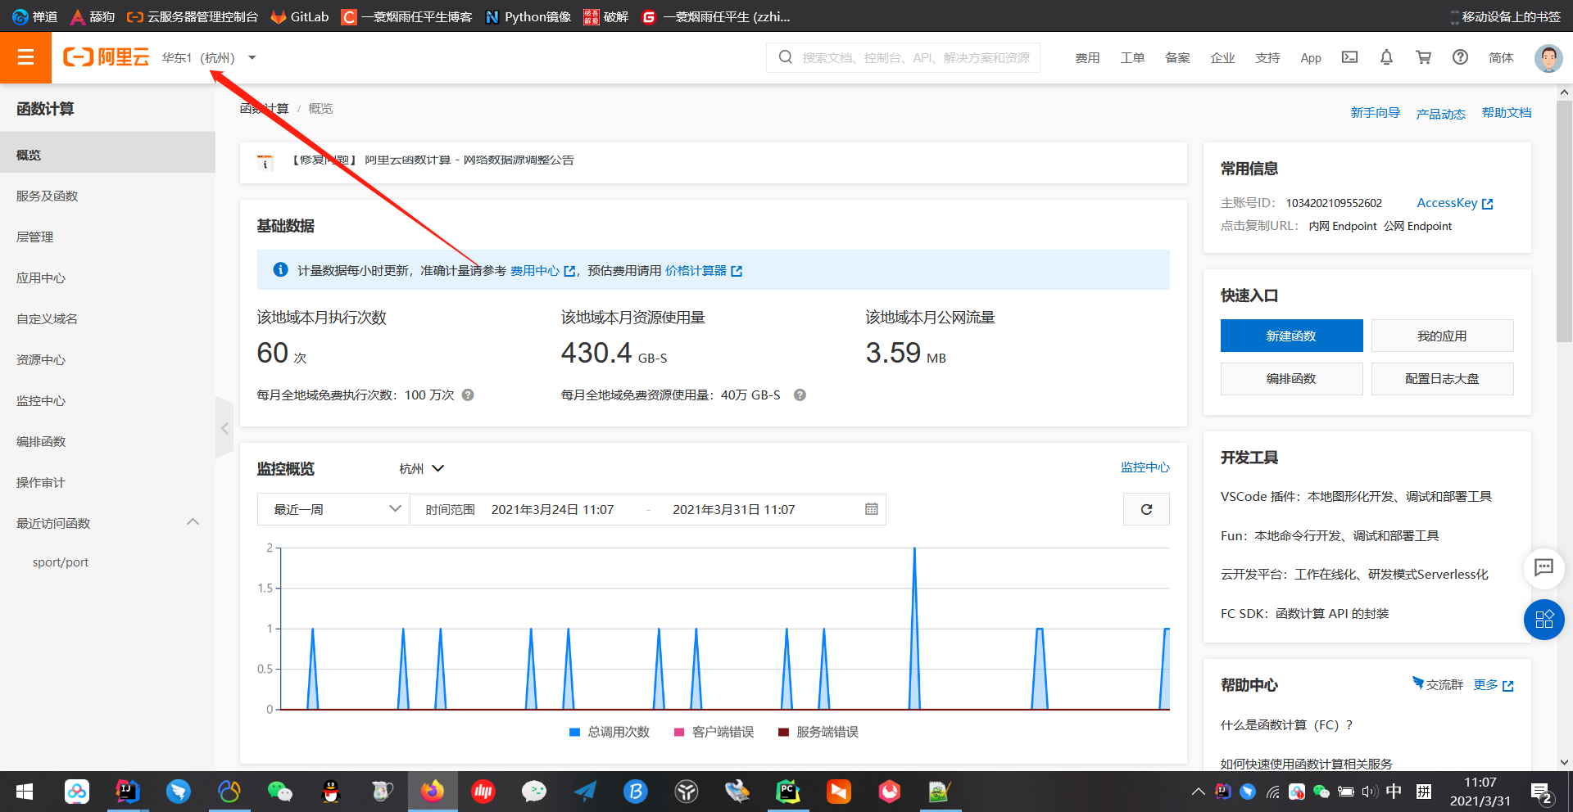Open the 最近一周 time period dropdown
The width and height of the screenshot is (1573, 812).
[333, 509]
